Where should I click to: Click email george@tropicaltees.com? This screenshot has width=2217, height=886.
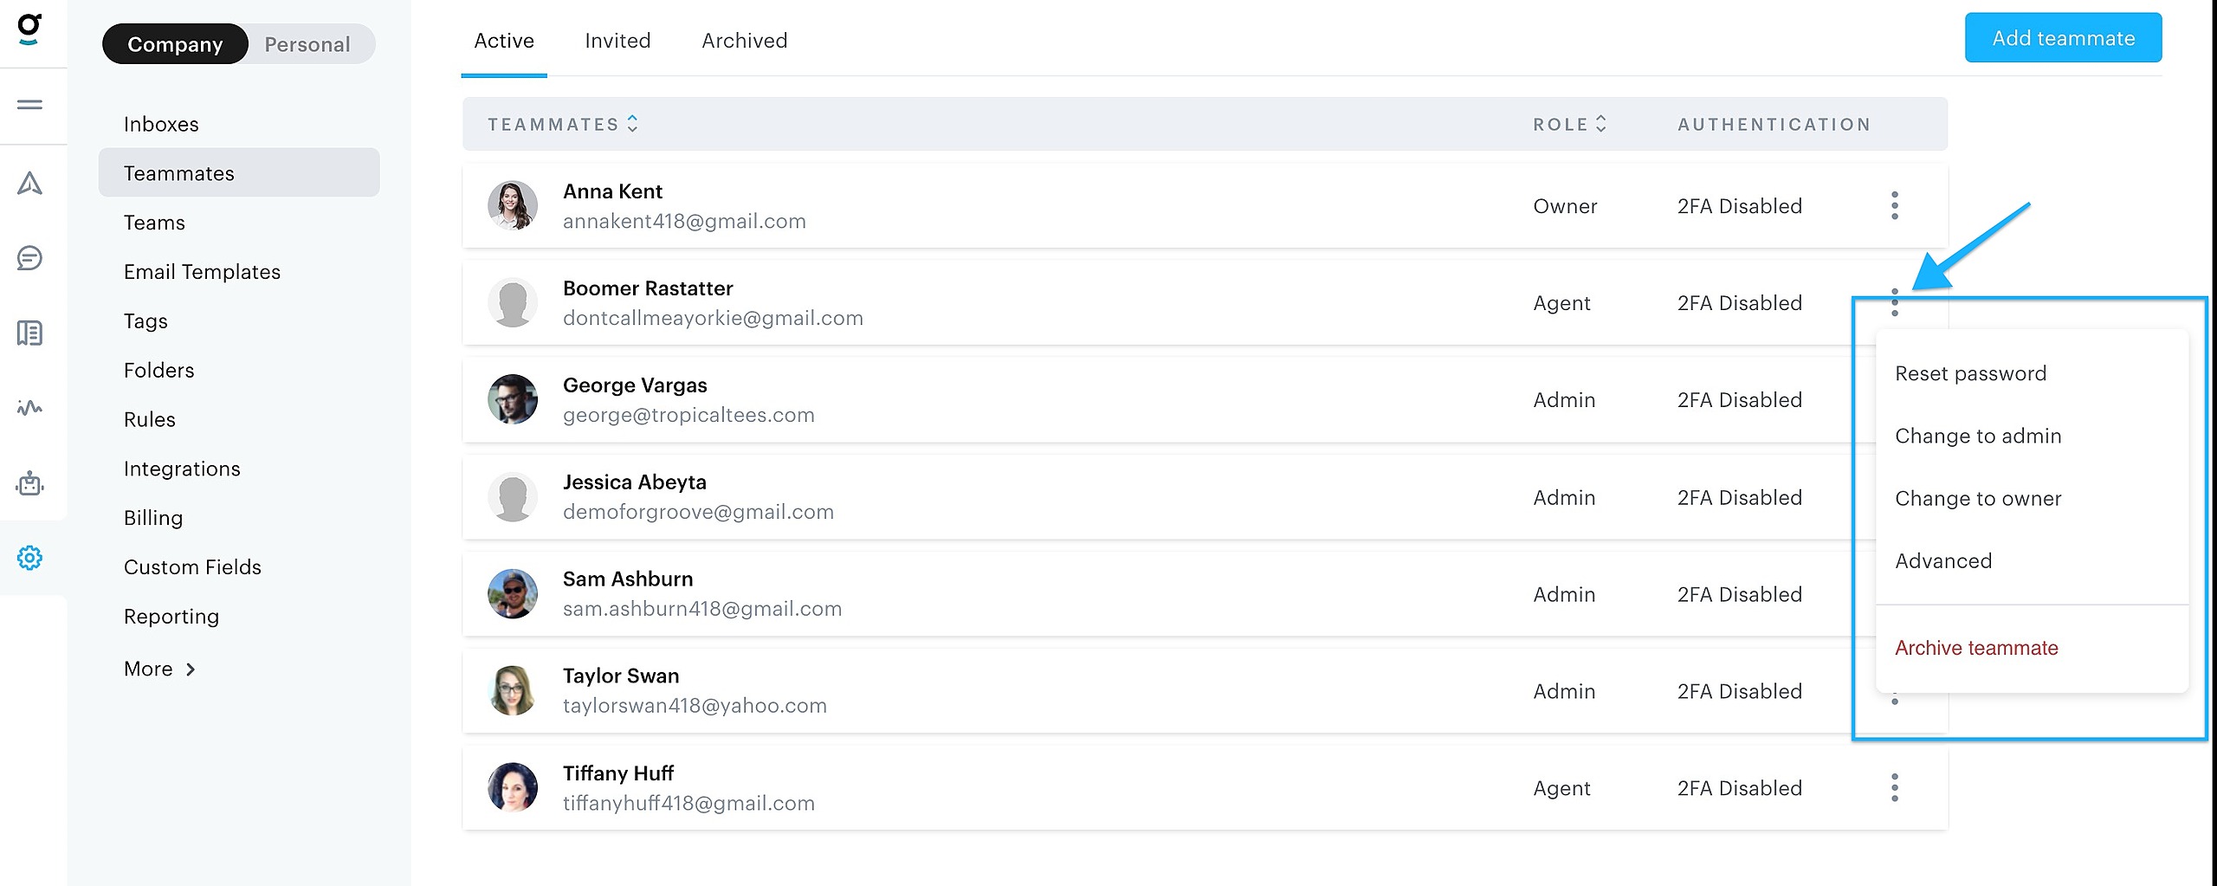point(688,415)
